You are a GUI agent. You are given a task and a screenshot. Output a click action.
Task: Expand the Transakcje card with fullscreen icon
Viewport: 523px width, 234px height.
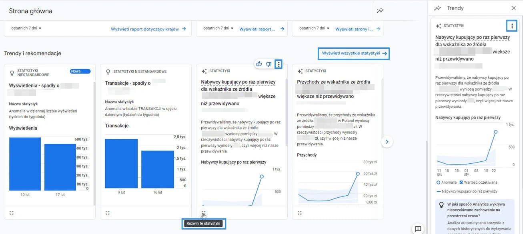(x=108, y=213)
